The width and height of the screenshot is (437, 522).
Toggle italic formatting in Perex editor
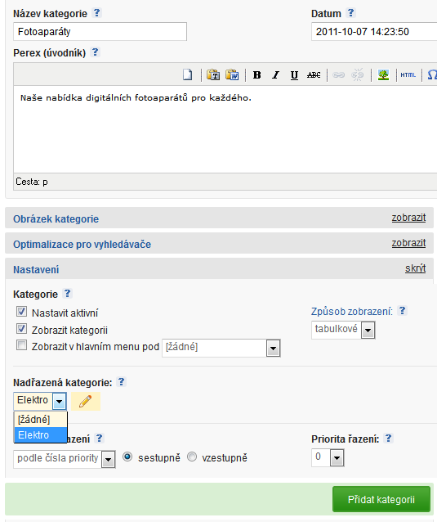275,75
